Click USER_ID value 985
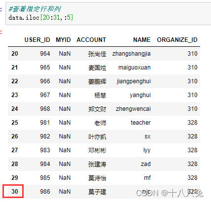Screen dimensions: 211x202 point(45,178)
